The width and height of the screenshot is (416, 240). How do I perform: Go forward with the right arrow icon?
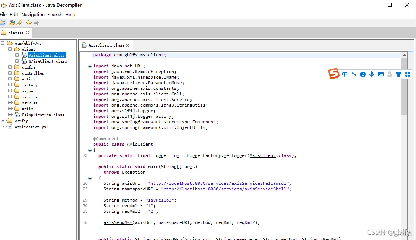point(37,23)
